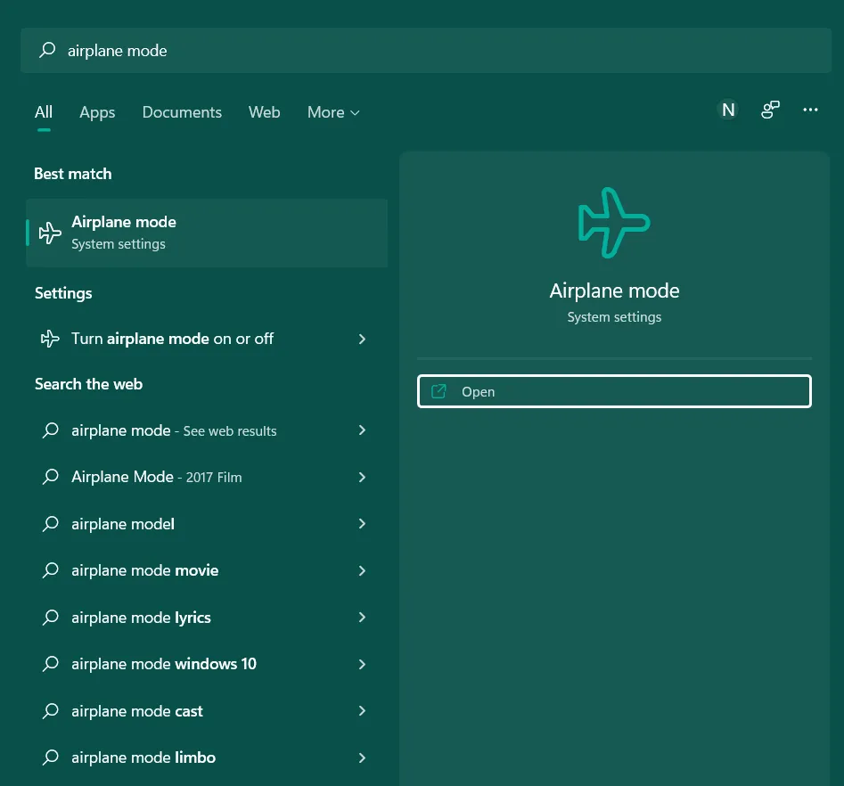This screenshot has width=844, height=786.
Task: Expand the chevron for "airplane mode windows 10"
Action: (x=362, y=664)
